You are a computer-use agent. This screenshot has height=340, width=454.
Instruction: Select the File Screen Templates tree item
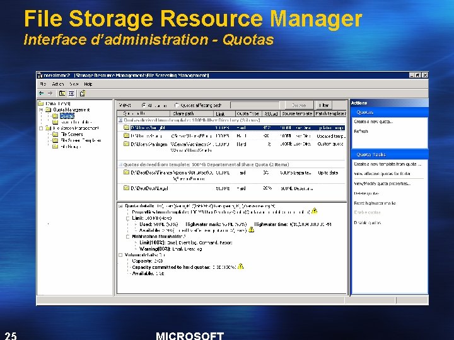[81, 140]
